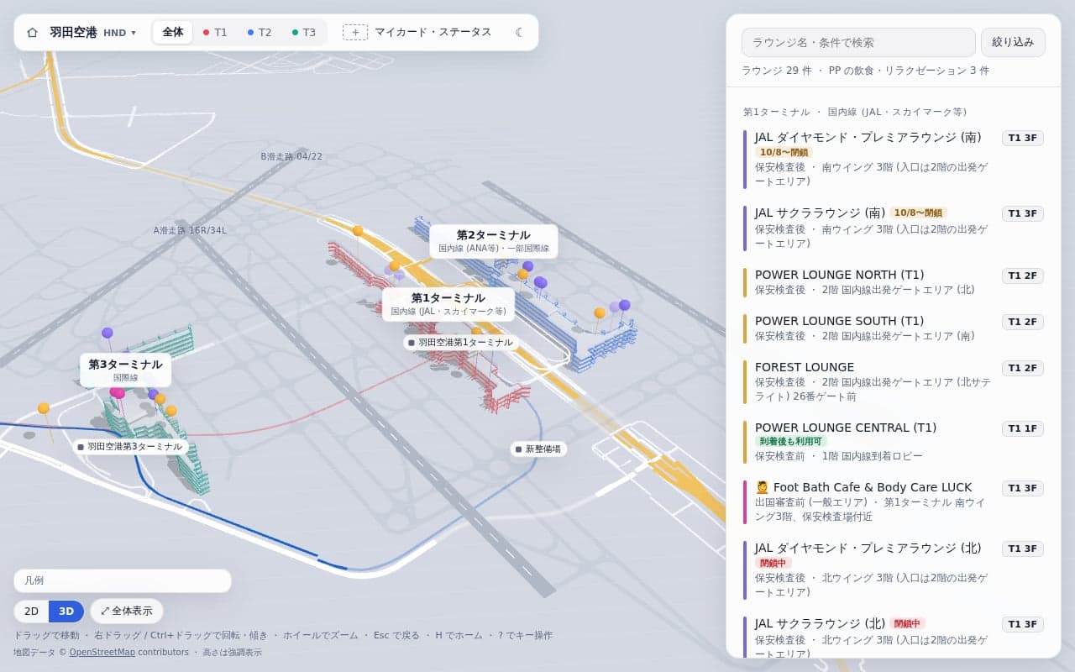Click the T1 2F badge on FOREST LOUNGE
The height and width of the screenshot is (672, 1075).
pyautogui.click(x=1023, y=368)
